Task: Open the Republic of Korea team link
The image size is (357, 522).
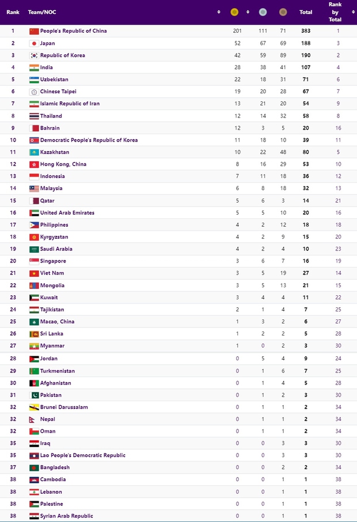Action: point(63,55)
